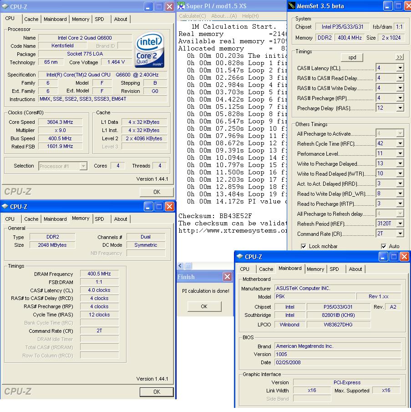Image resolution: width=411 pixels, height=412 pixels.
Task: Open SPD tab in top CPU-Z window
Action: click(x=99, y=19)
